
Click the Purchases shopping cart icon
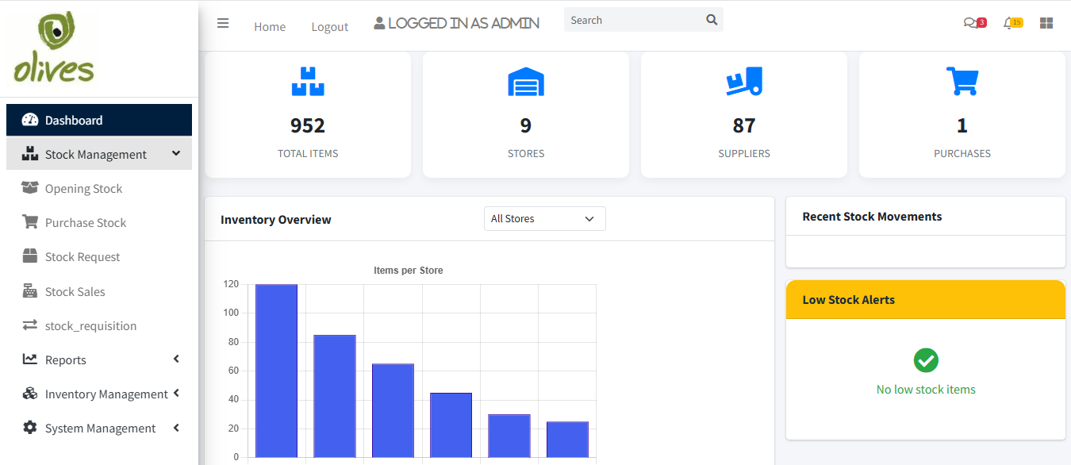coord(962,82)
